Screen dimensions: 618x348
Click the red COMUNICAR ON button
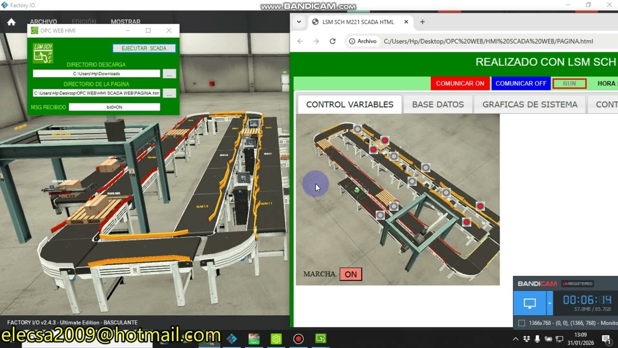pyautogui.click(x=460, y=83)
